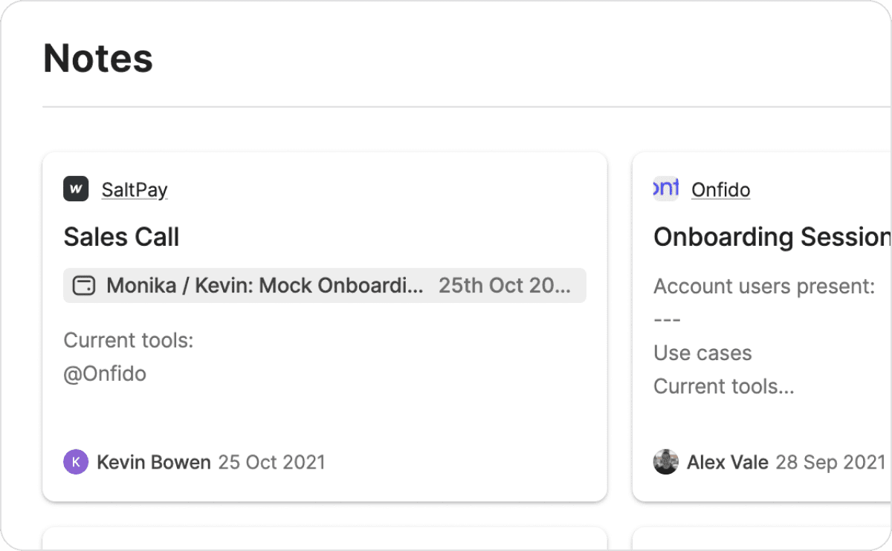Click Alex Vale's profile photo
Screen dimensions: 892x551
(666, 462)
